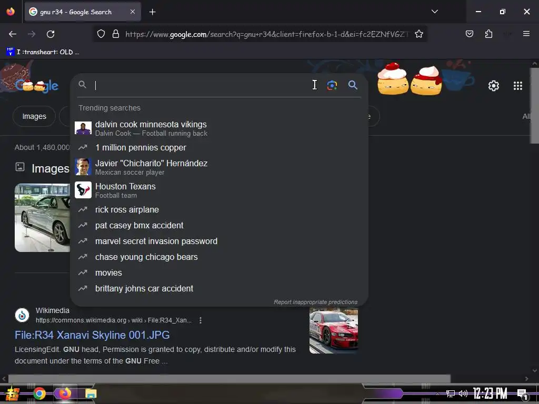Screen dimensions: 539x404
Task: Choose 'marvel secret invasion password' suggestion
Action: tap(219, 241)
